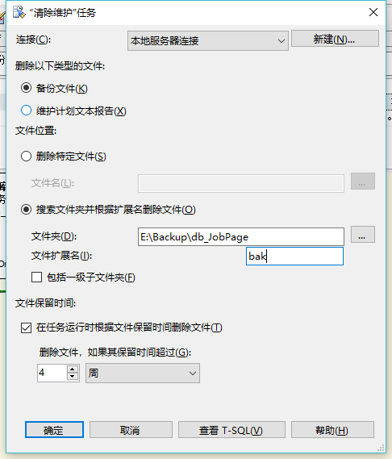Select 搜索文件夹并根据扩展名删除文件(O) option

pos(26,209)
